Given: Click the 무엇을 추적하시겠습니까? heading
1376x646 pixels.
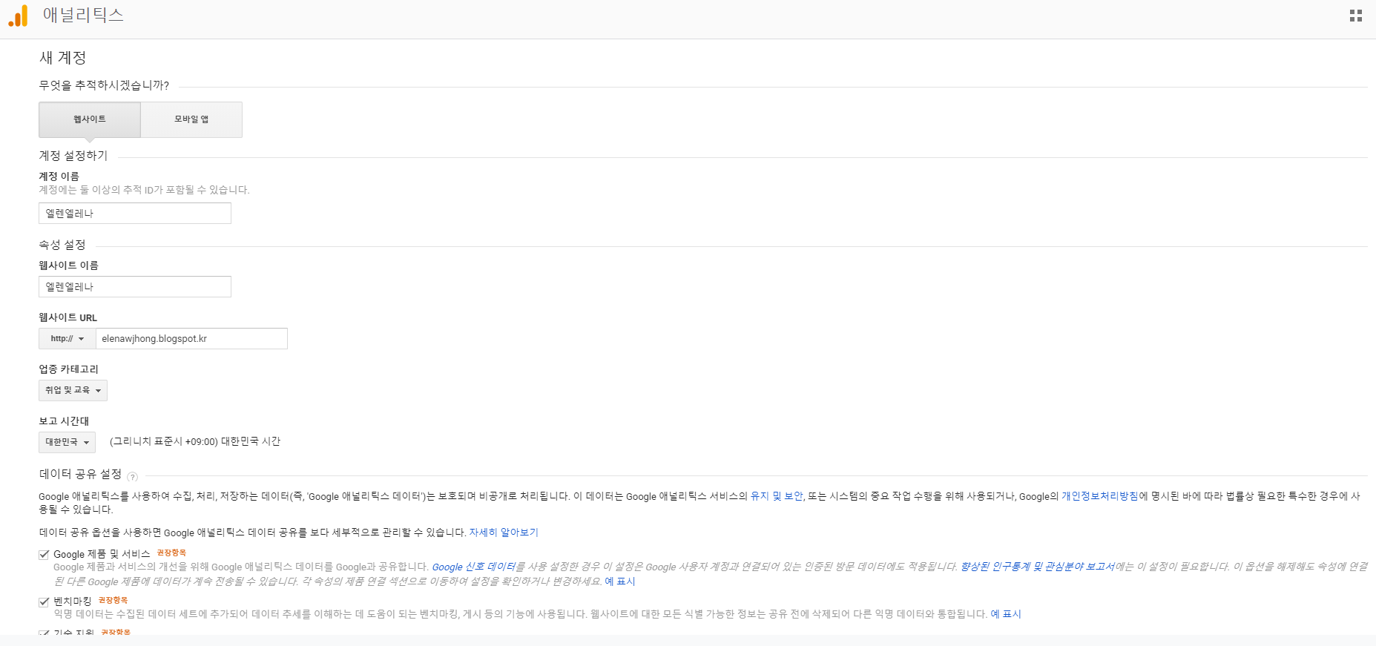Looking at the screenshot, I should pos(104,85).
